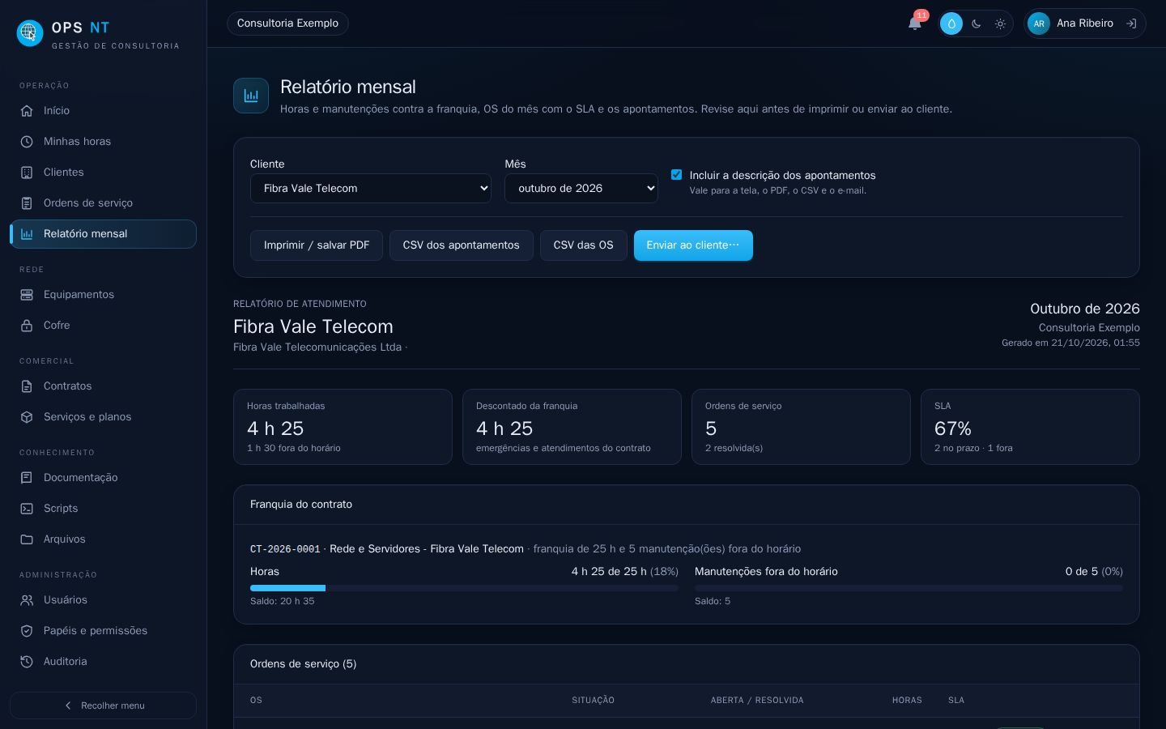
Task: Click the Auditoria history icon
Action: (x=27, y=662)
